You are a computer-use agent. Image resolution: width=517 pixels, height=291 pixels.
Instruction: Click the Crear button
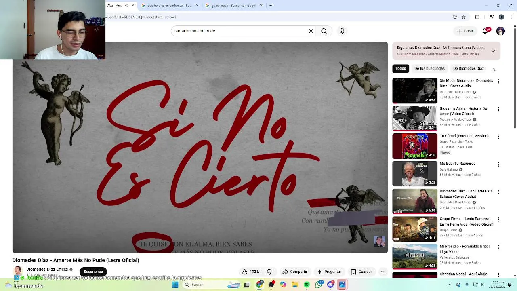click(465, 31)
